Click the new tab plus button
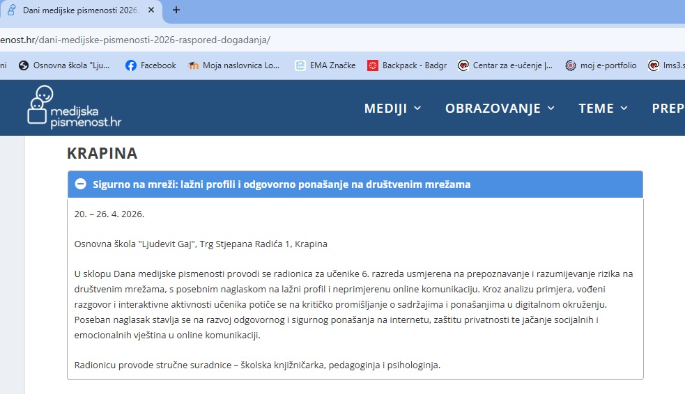 tap(176, 10)
